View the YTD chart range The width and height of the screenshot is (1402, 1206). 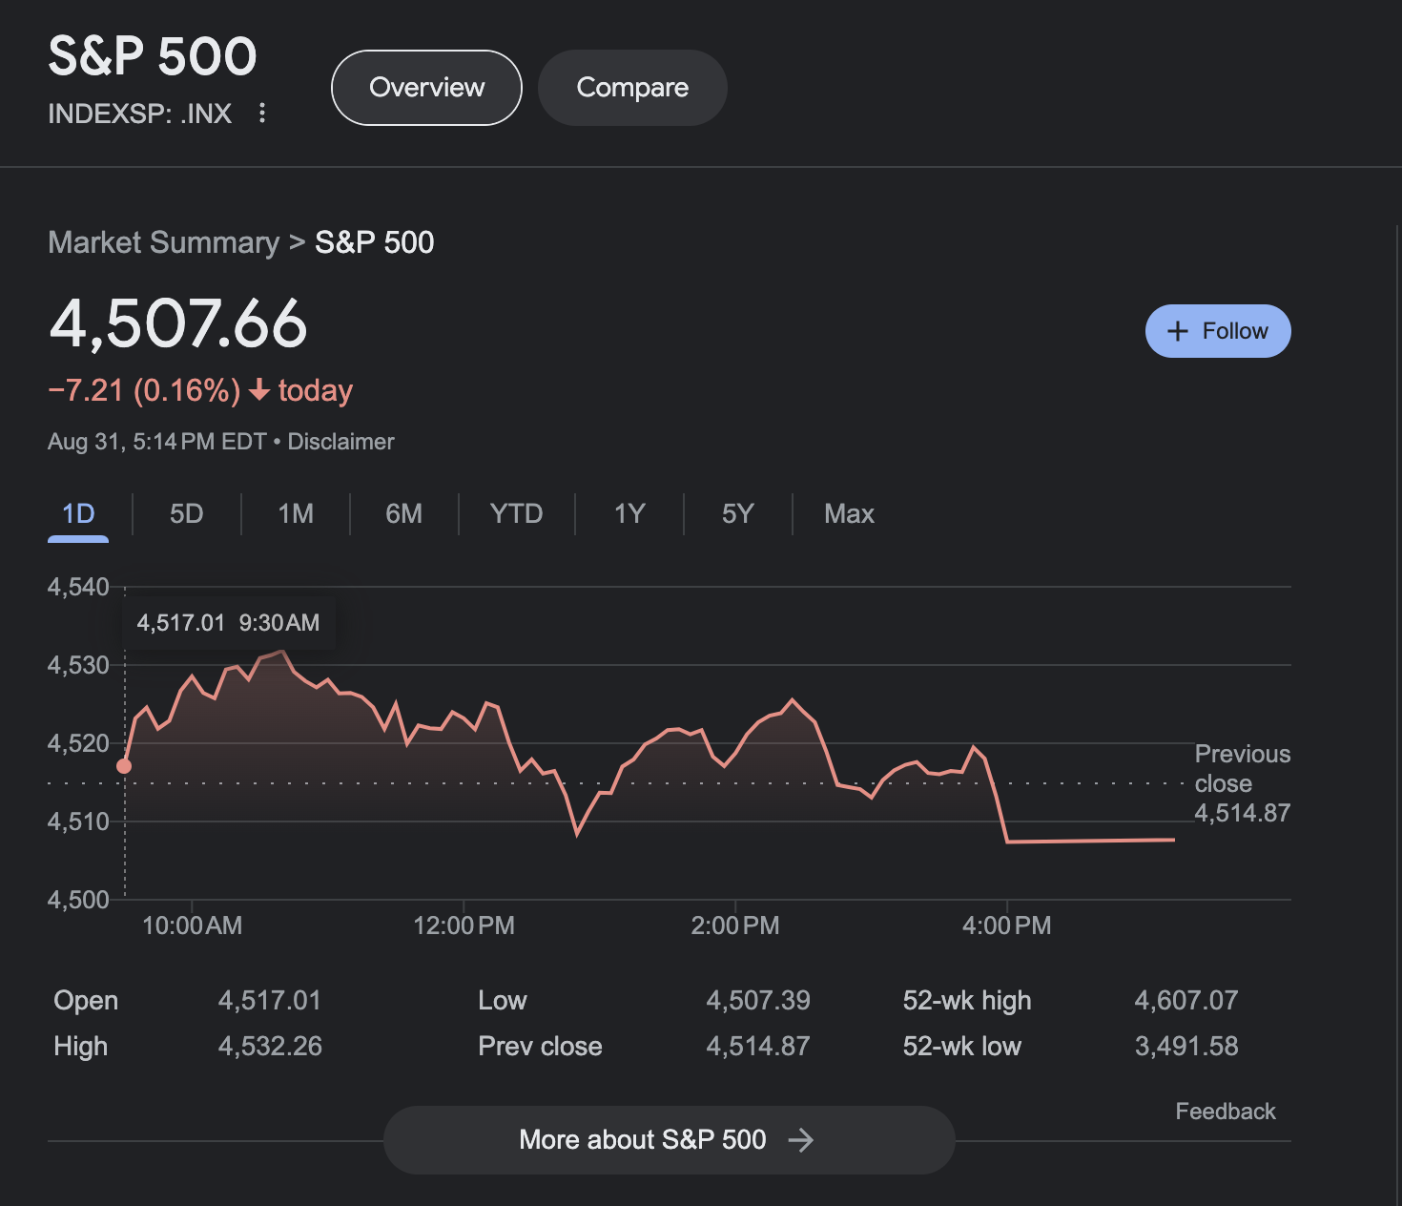coord(516,514)
